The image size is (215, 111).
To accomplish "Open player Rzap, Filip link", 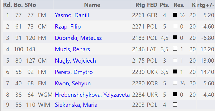I will click(x=68, y=26).
